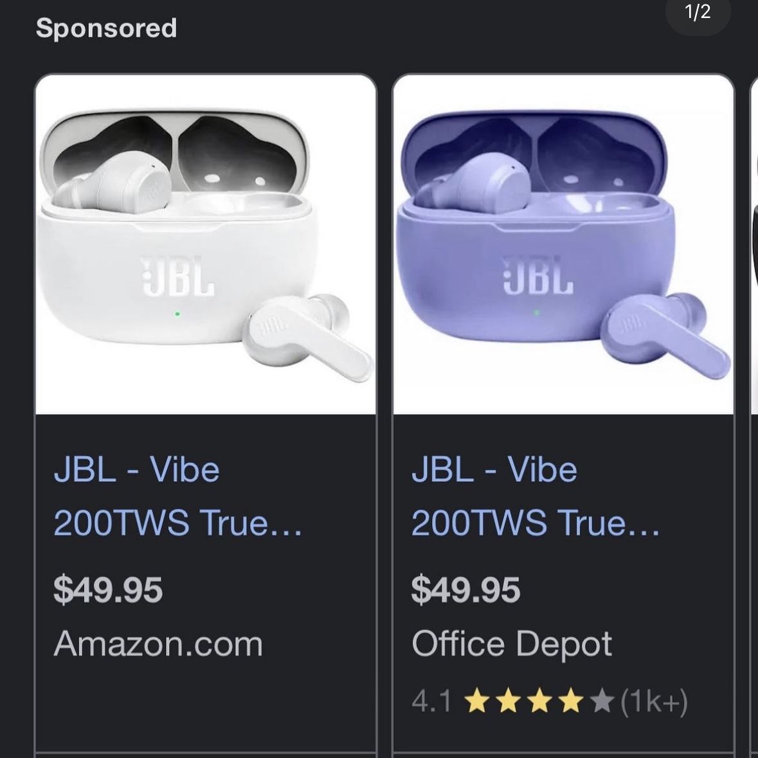Image resolution: width=758 pixels, height=758 pixels.
Task: Click the gray fifth star in the rating
Action: pyautogui.click(x=602, y=701)
